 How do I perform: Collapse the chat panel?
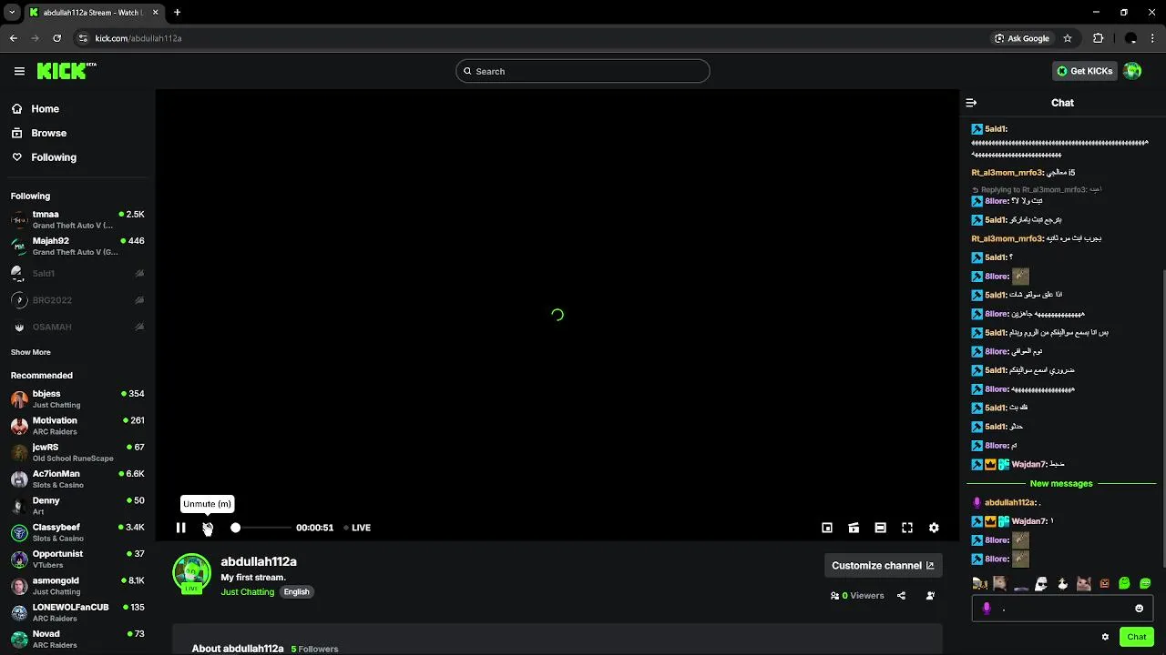click(971, 103)
